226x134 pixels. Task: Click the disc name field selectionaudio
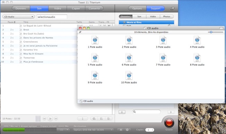click(x=52, y=17)
